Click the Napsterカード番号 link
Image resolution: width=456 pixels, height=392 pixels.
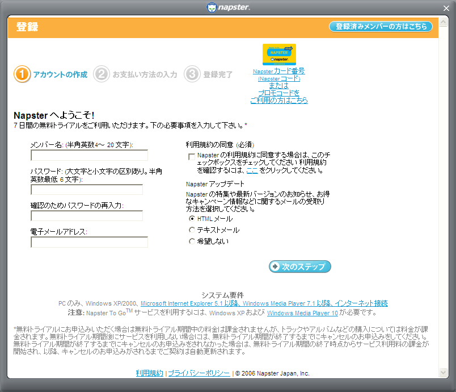pos(279,72)
